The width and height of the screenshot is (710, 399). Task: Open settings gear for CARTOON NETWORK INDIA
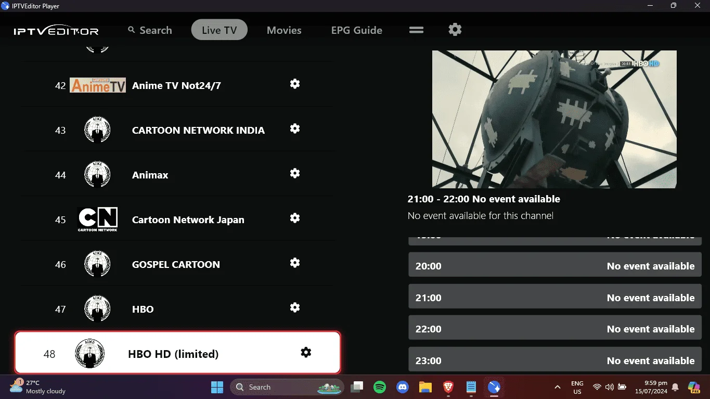tap(295, 128)
